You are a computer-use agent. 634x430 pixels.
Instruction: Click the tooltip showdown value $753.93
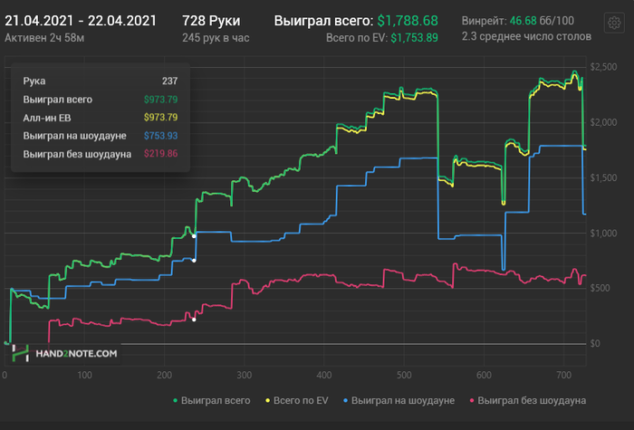pyautogui.click(x=161, y=136)
